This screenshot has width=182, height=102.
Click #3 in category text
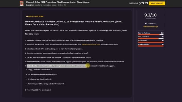(x=151, y=23)
